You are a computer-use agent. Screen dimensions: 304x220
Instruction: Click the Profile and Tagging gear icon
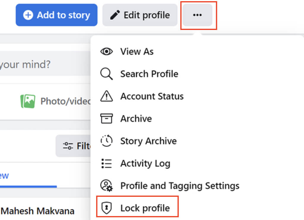106,186
